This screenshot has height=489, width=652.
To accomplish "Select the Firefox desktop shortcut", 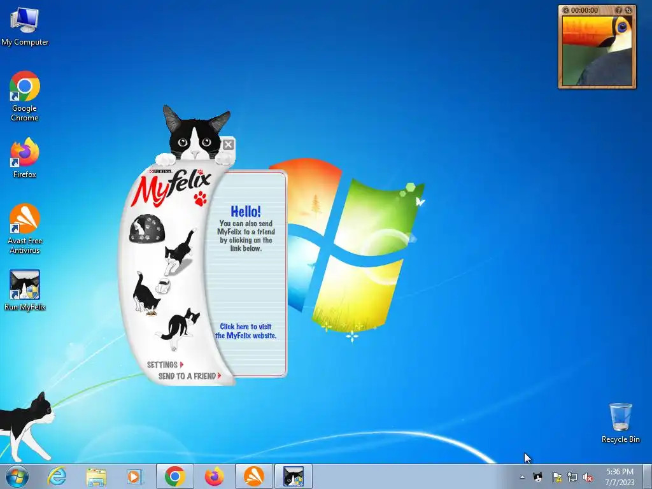I will (25, 158).
